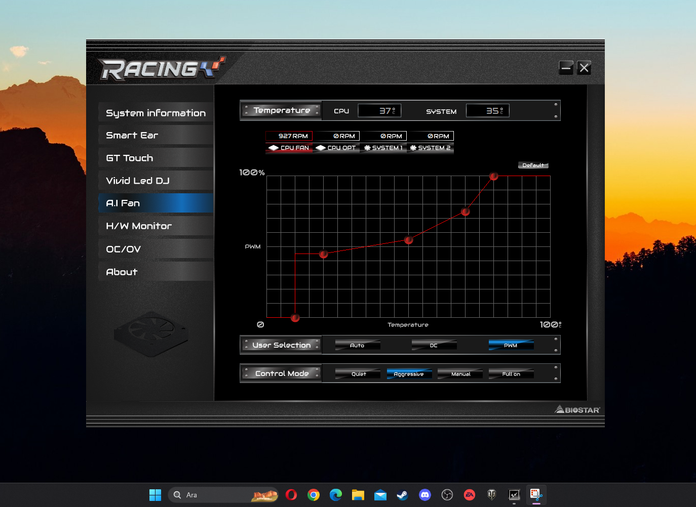This screenshot has height=507, width=696.
Task: Choose DC fan control type
Action: [x=434, y=345]
